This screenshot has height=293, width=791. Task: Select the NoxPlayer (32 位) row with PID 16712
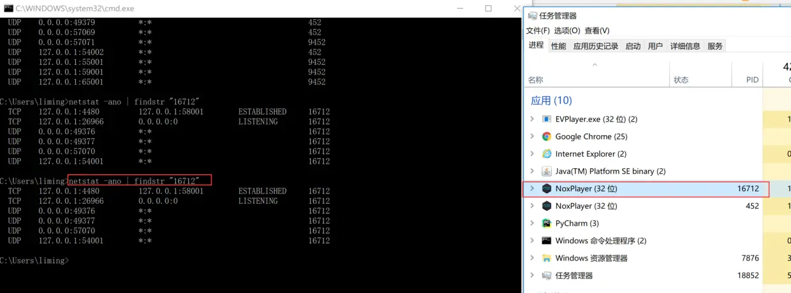coord(646,189)
